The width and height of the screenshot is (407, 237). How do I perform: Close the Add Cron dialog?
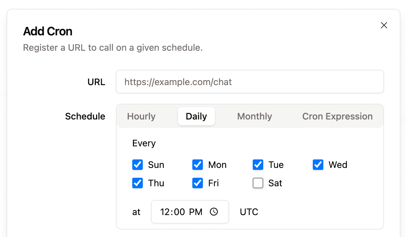tap(384, 25)
